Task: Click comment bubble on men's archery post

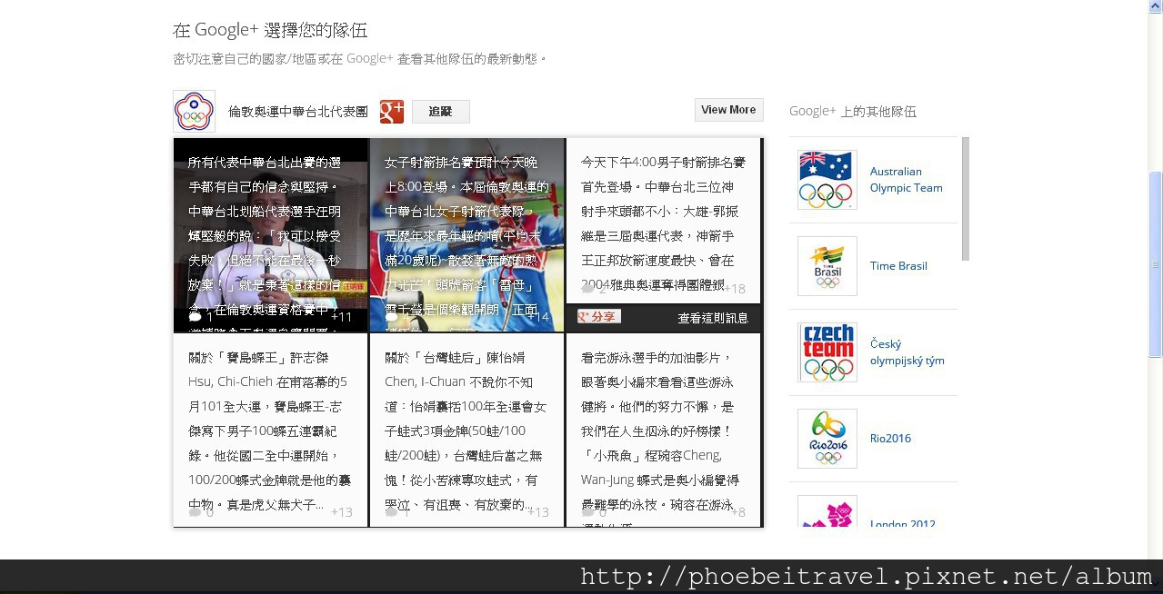Action: tap(587, 289)
